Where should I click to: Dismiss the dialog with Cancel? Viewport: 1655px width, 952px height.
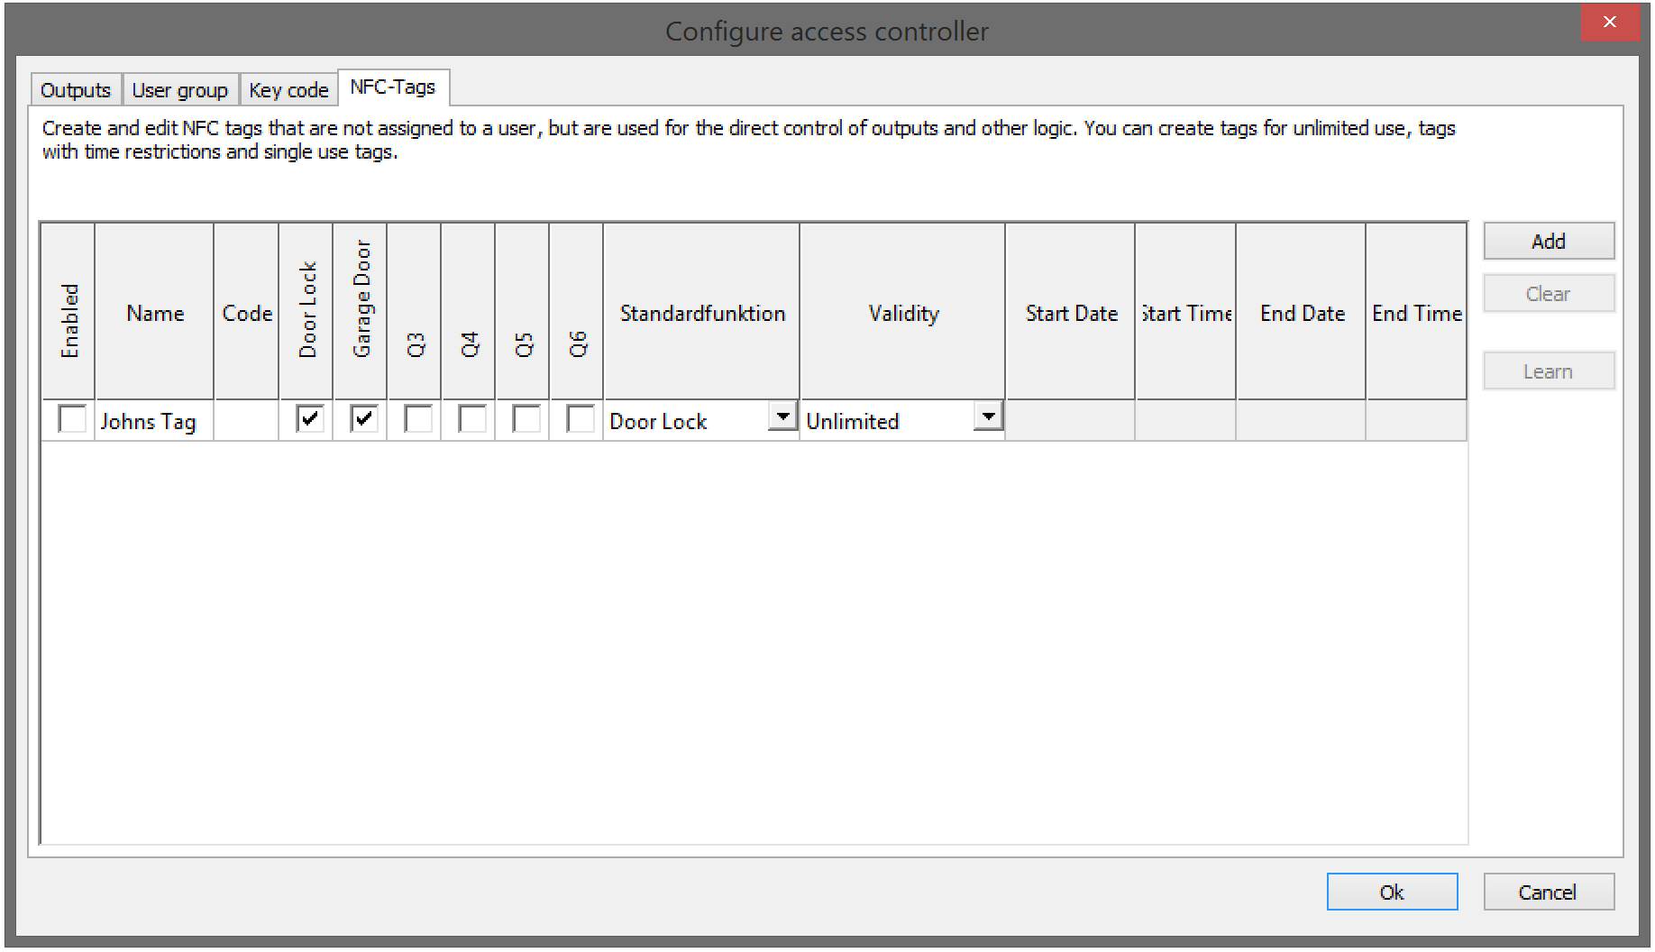[x=1548, y=892]
